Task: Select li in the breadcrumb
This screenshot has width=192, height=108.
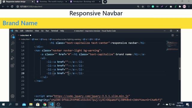Action: tap(93, 39)
